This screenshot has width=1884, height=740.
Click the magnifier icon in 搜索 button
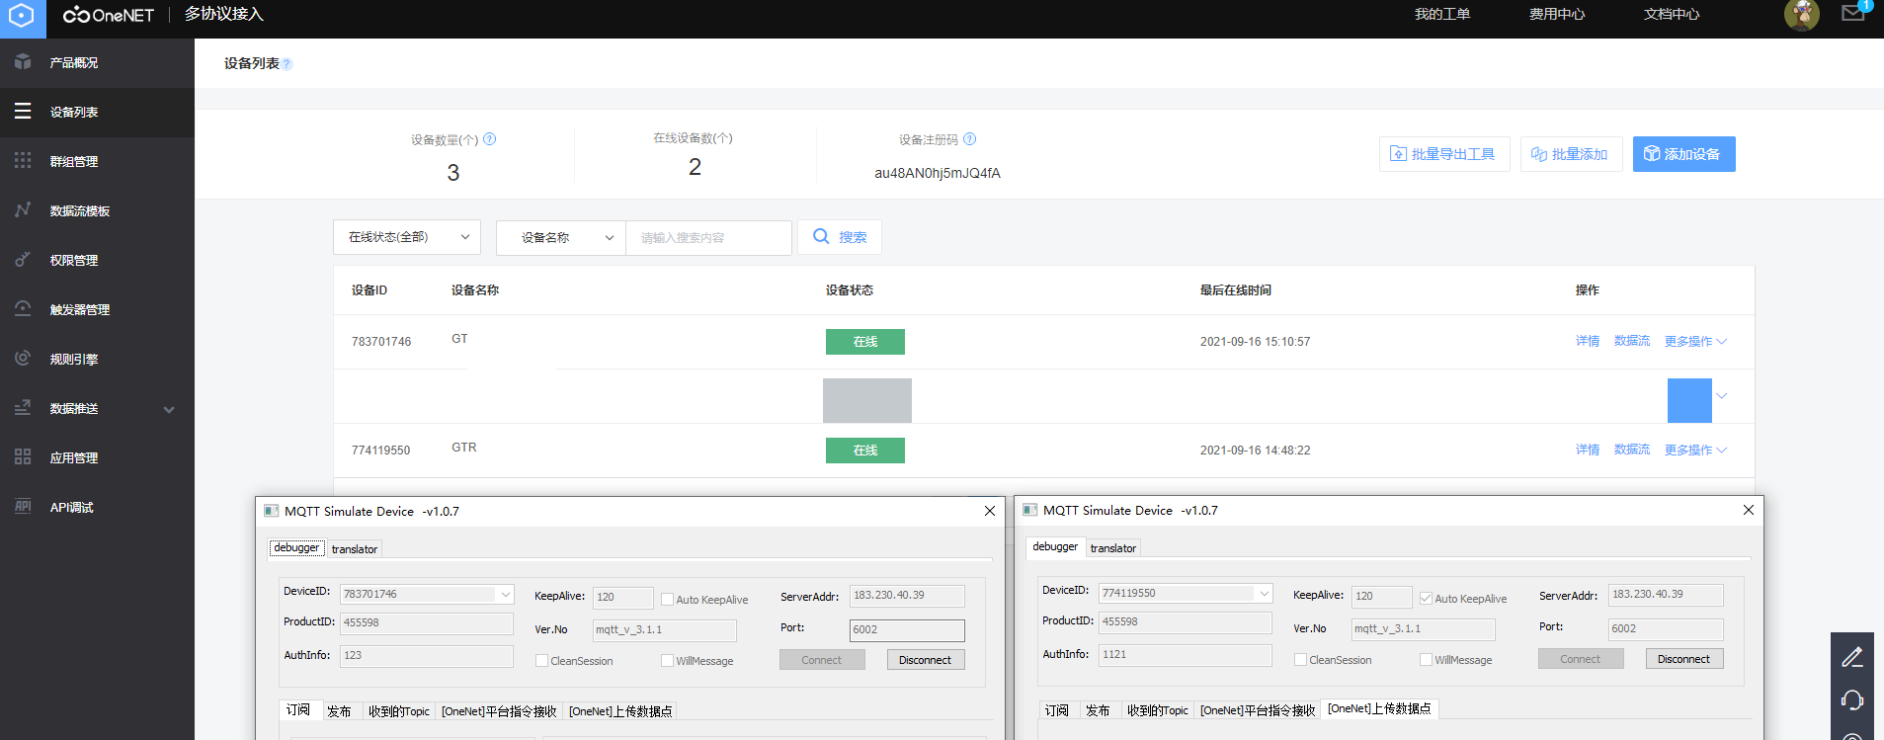point(821,236)
